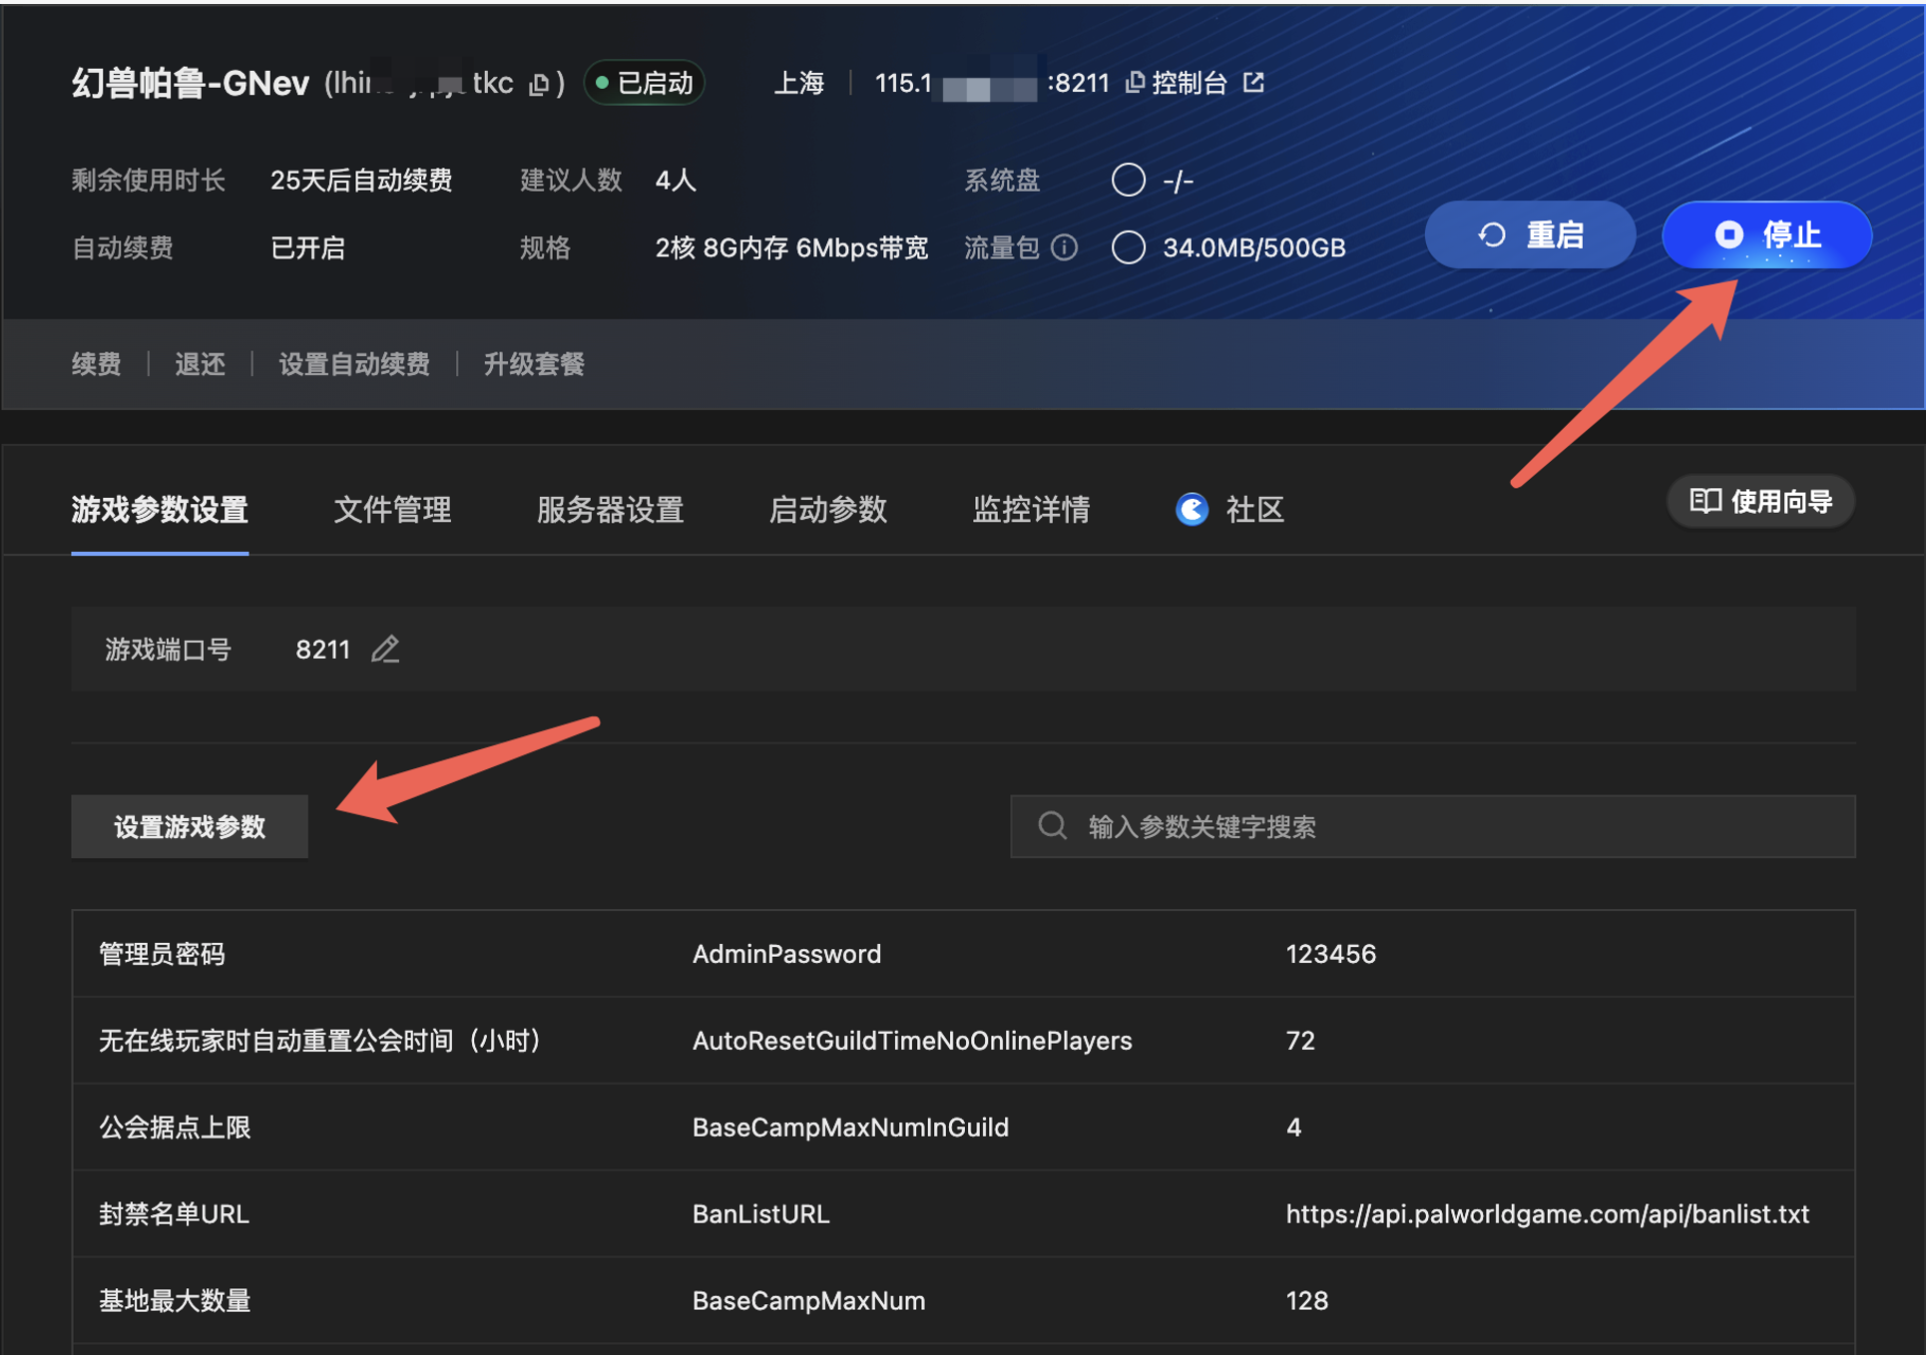Click 设置自动续费 link
The width and height of the screenshot is (1926, 1355).
point(354,364)
